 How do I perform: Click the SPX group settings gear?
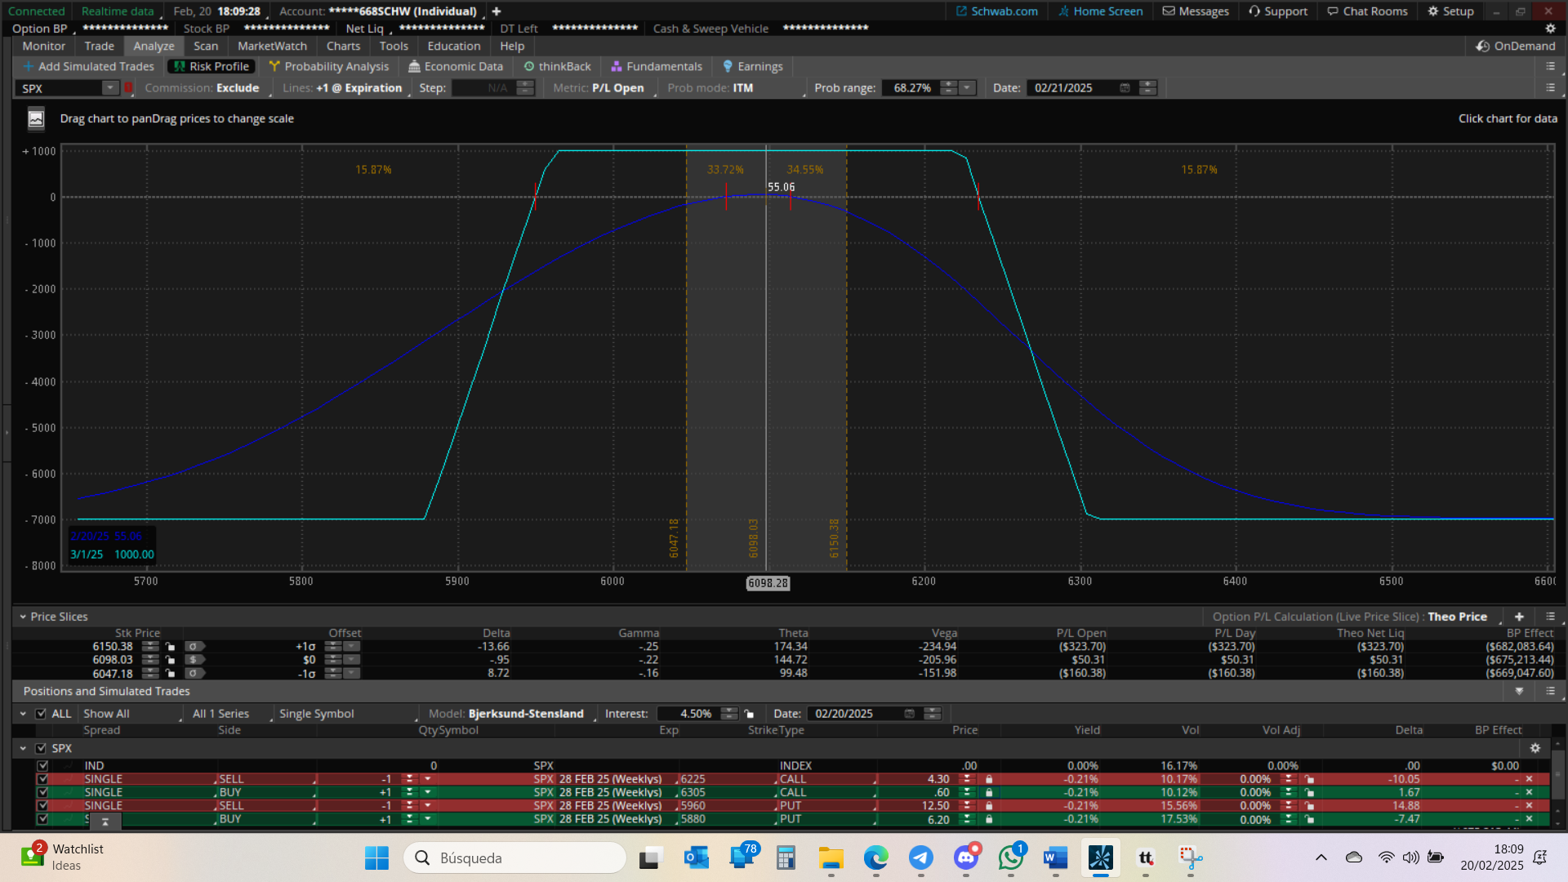tap(1535, 748)
